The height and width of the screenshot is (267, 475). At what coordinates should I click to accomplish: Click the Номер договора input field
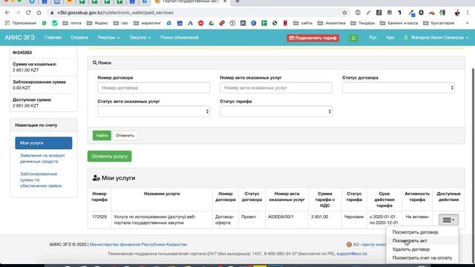(154, 88)
